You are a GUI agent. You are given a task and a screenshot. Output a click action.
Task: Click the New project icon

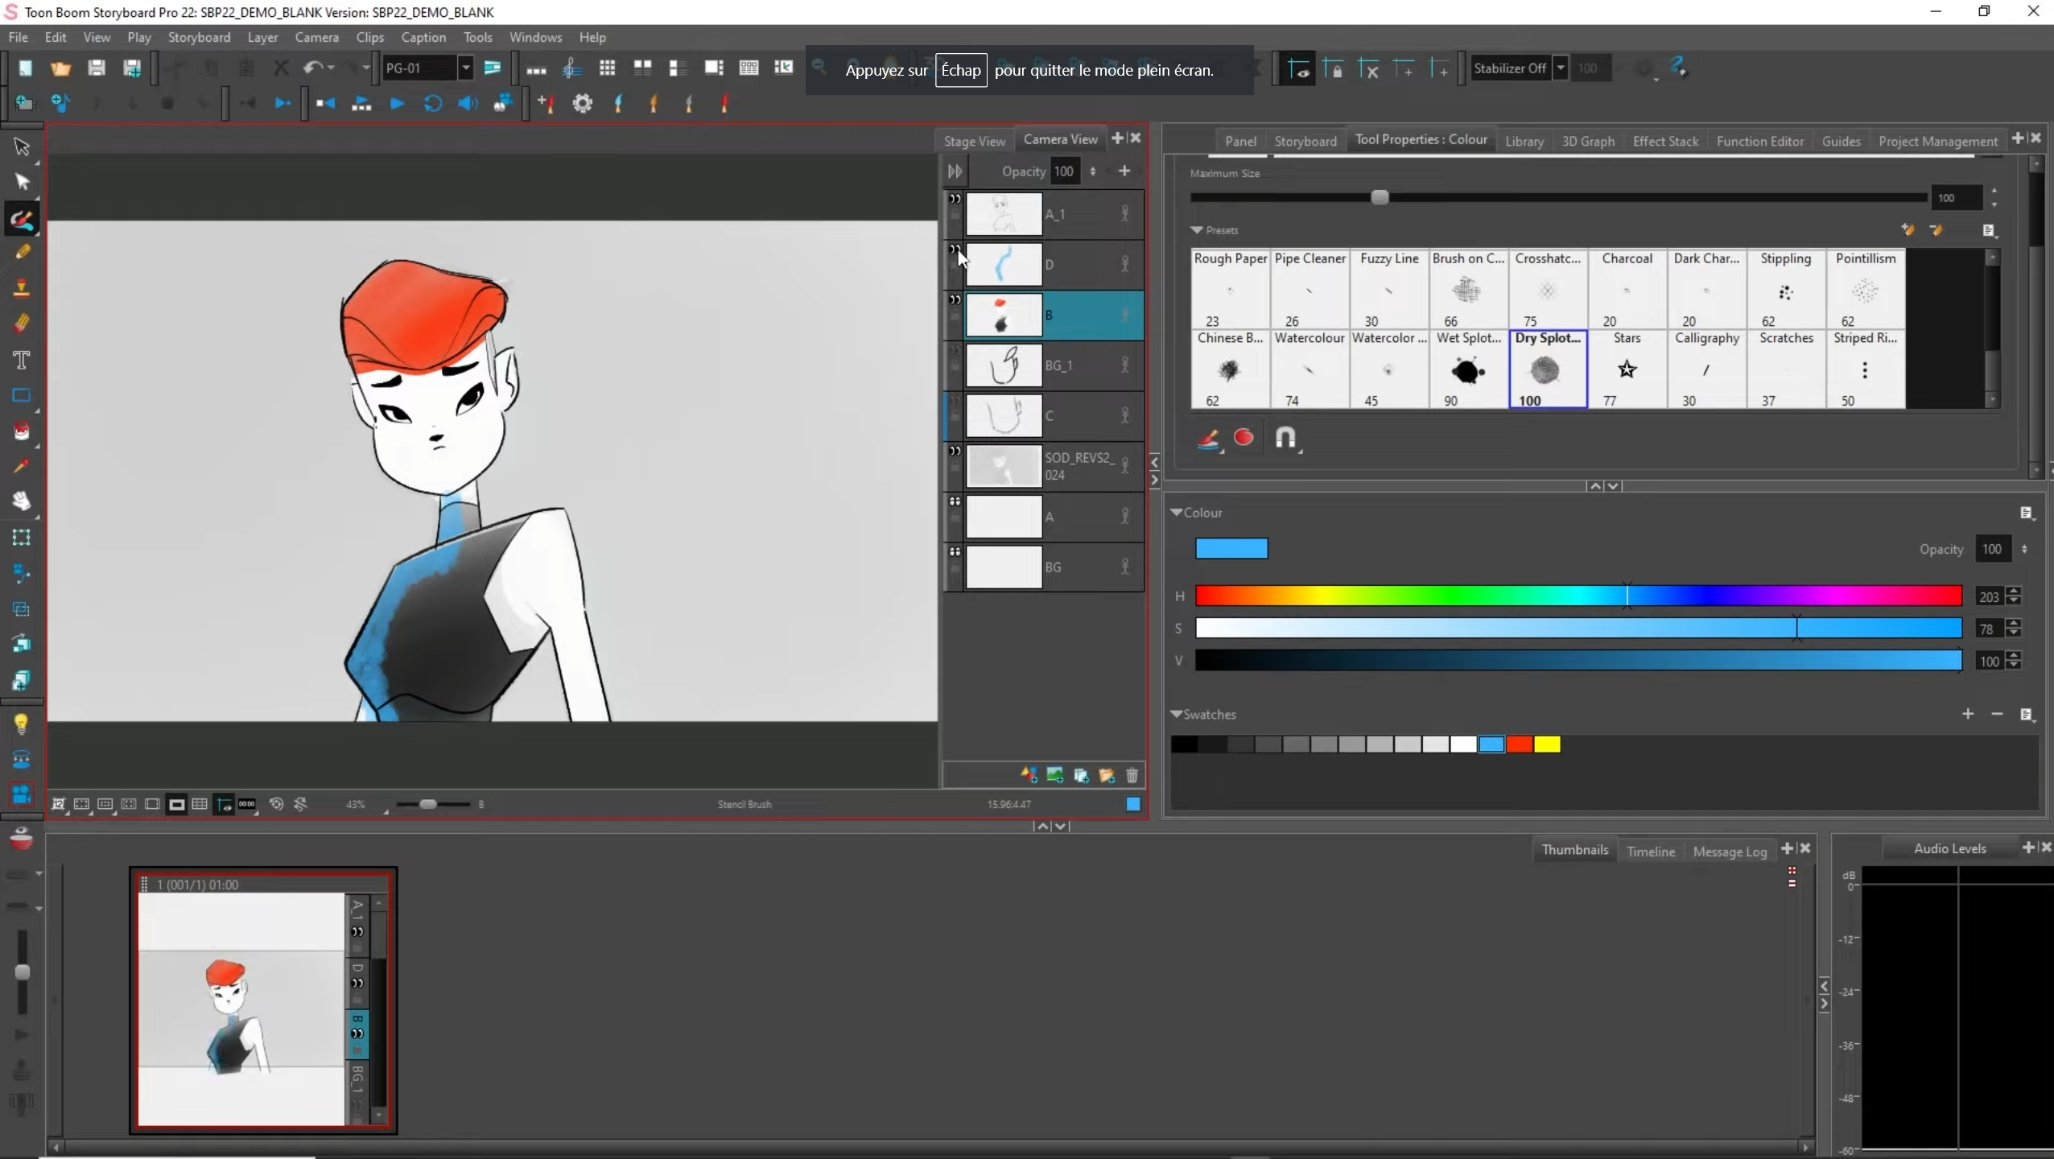tap(25, 68)
